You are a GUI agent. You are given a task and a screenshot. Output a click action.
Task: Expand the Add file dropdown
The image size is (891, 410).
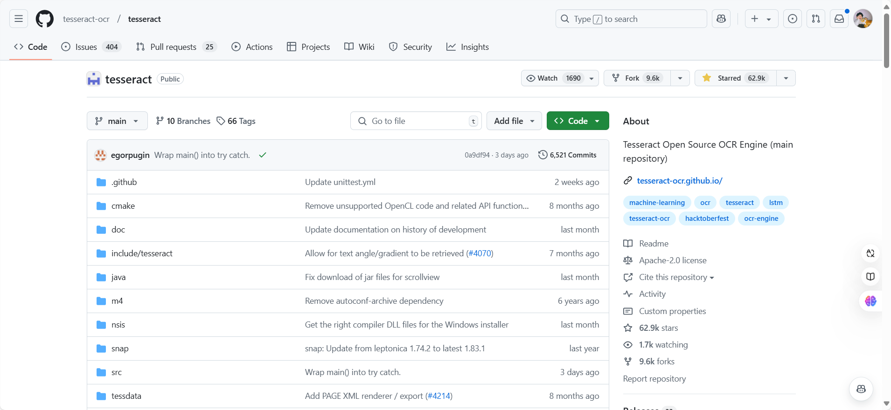pyautogui.click(x=514, y=121)
